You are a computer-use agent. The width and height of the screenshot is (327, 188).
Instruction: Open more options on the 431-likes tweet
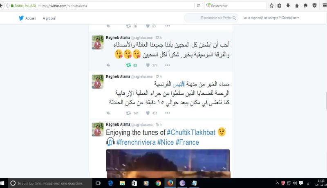pos(168,113)
